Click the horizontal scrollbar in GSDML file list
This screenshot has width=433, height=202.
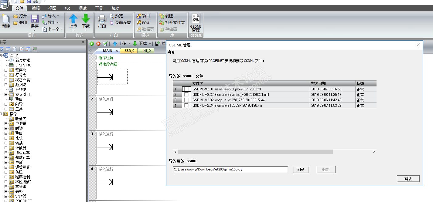pyautogui.click(x=255, y=152)
